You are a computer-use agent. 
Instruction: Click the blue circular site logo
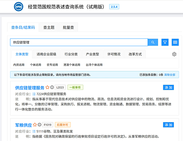point(19,7)
